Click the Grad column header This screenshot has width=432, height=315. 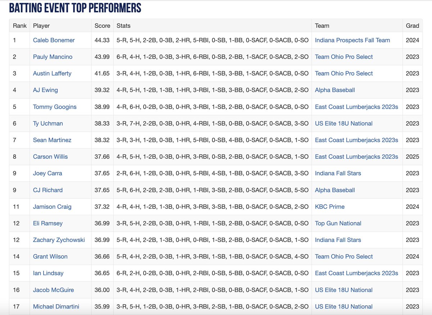click(413, 26)
